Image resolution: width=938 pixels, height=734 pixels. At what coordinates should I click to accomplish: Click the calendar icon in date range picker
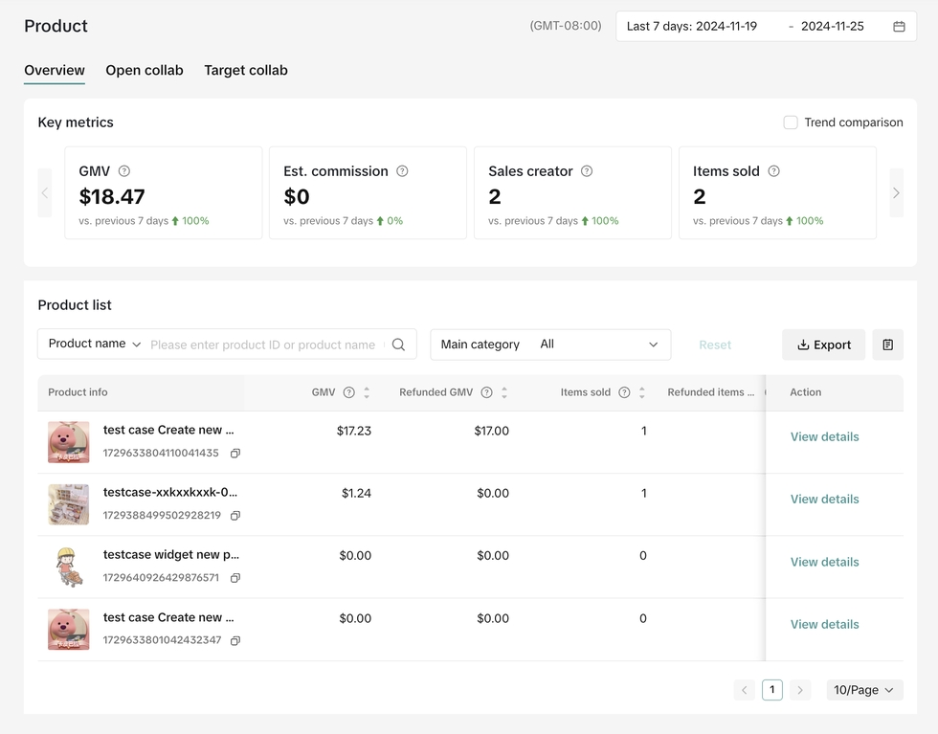[x=899, y=27]
